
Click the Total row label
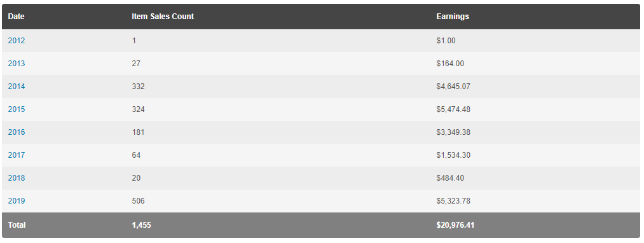click(x=17, y=225)
